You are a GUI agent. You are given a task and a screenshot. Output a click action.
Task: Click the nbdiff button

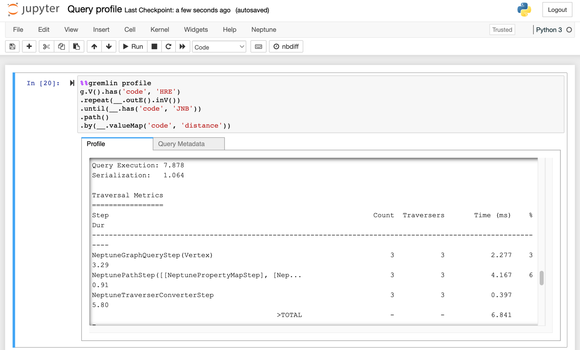286,47
